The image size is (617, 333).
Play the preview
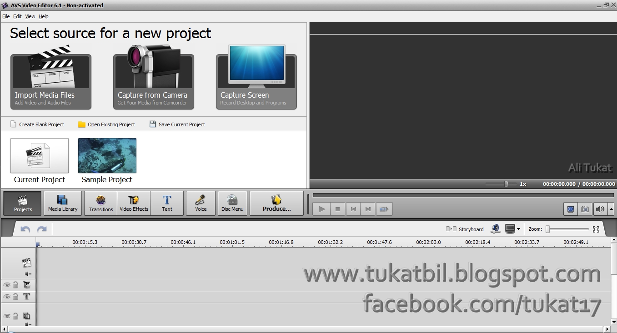321,209
